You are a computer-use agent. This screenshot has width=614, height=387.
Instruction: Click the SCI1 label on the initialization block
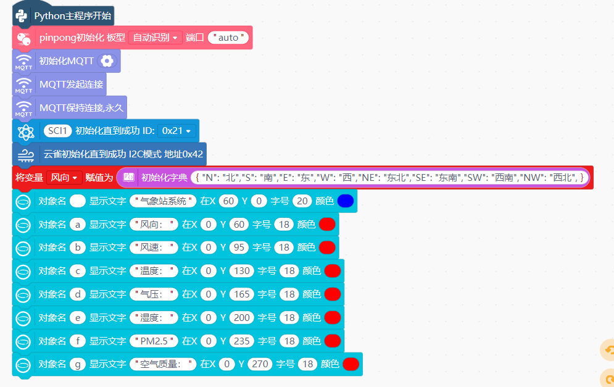coord(57,131)
